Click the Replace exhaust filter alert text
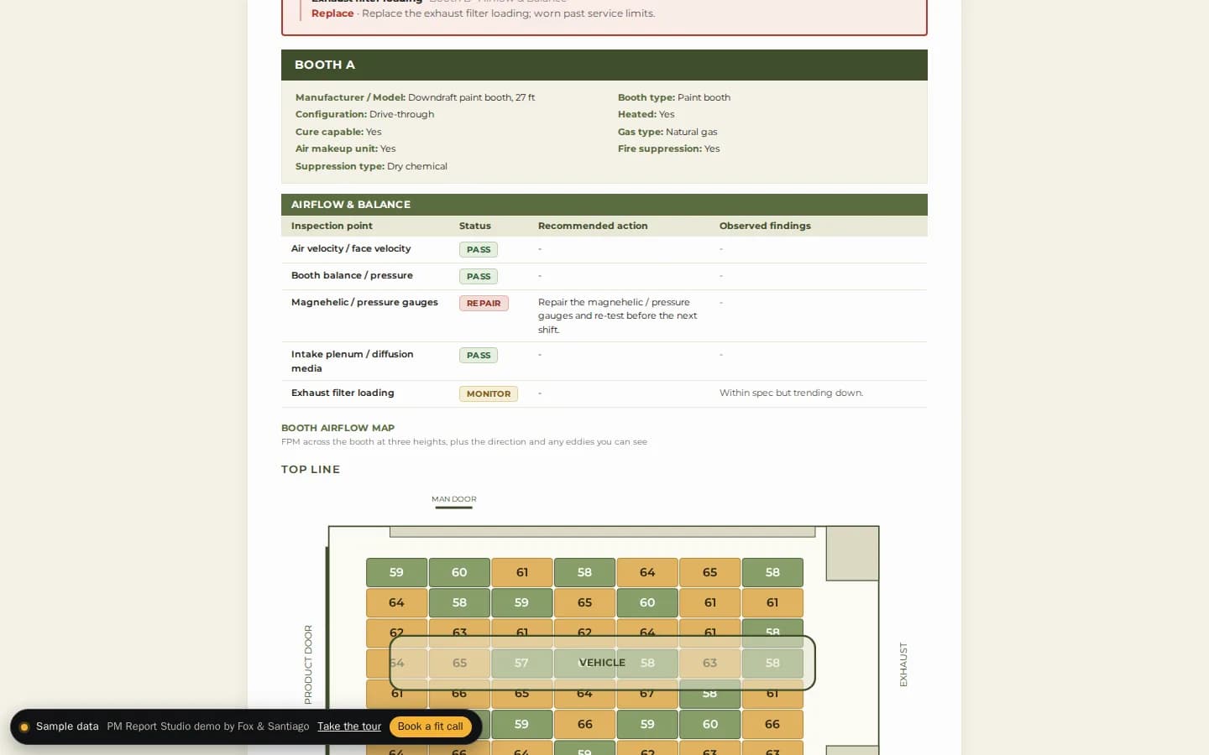 pos(483,13)
